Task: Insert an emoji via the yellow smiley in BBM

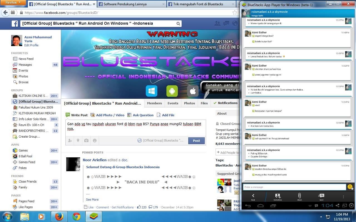Action: [350, 186]
